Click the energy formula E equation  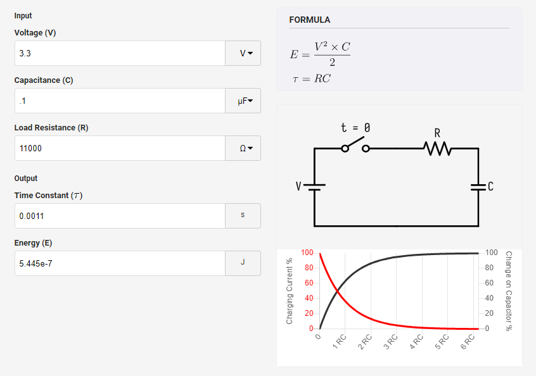[x=321, y=54]
